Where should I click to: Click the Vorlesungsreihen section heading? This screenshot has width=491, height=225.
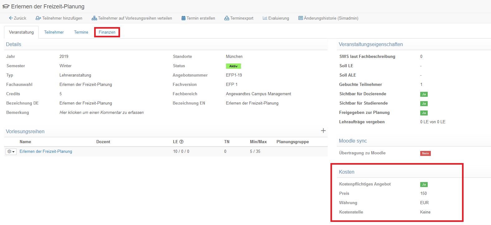(25, 131)
